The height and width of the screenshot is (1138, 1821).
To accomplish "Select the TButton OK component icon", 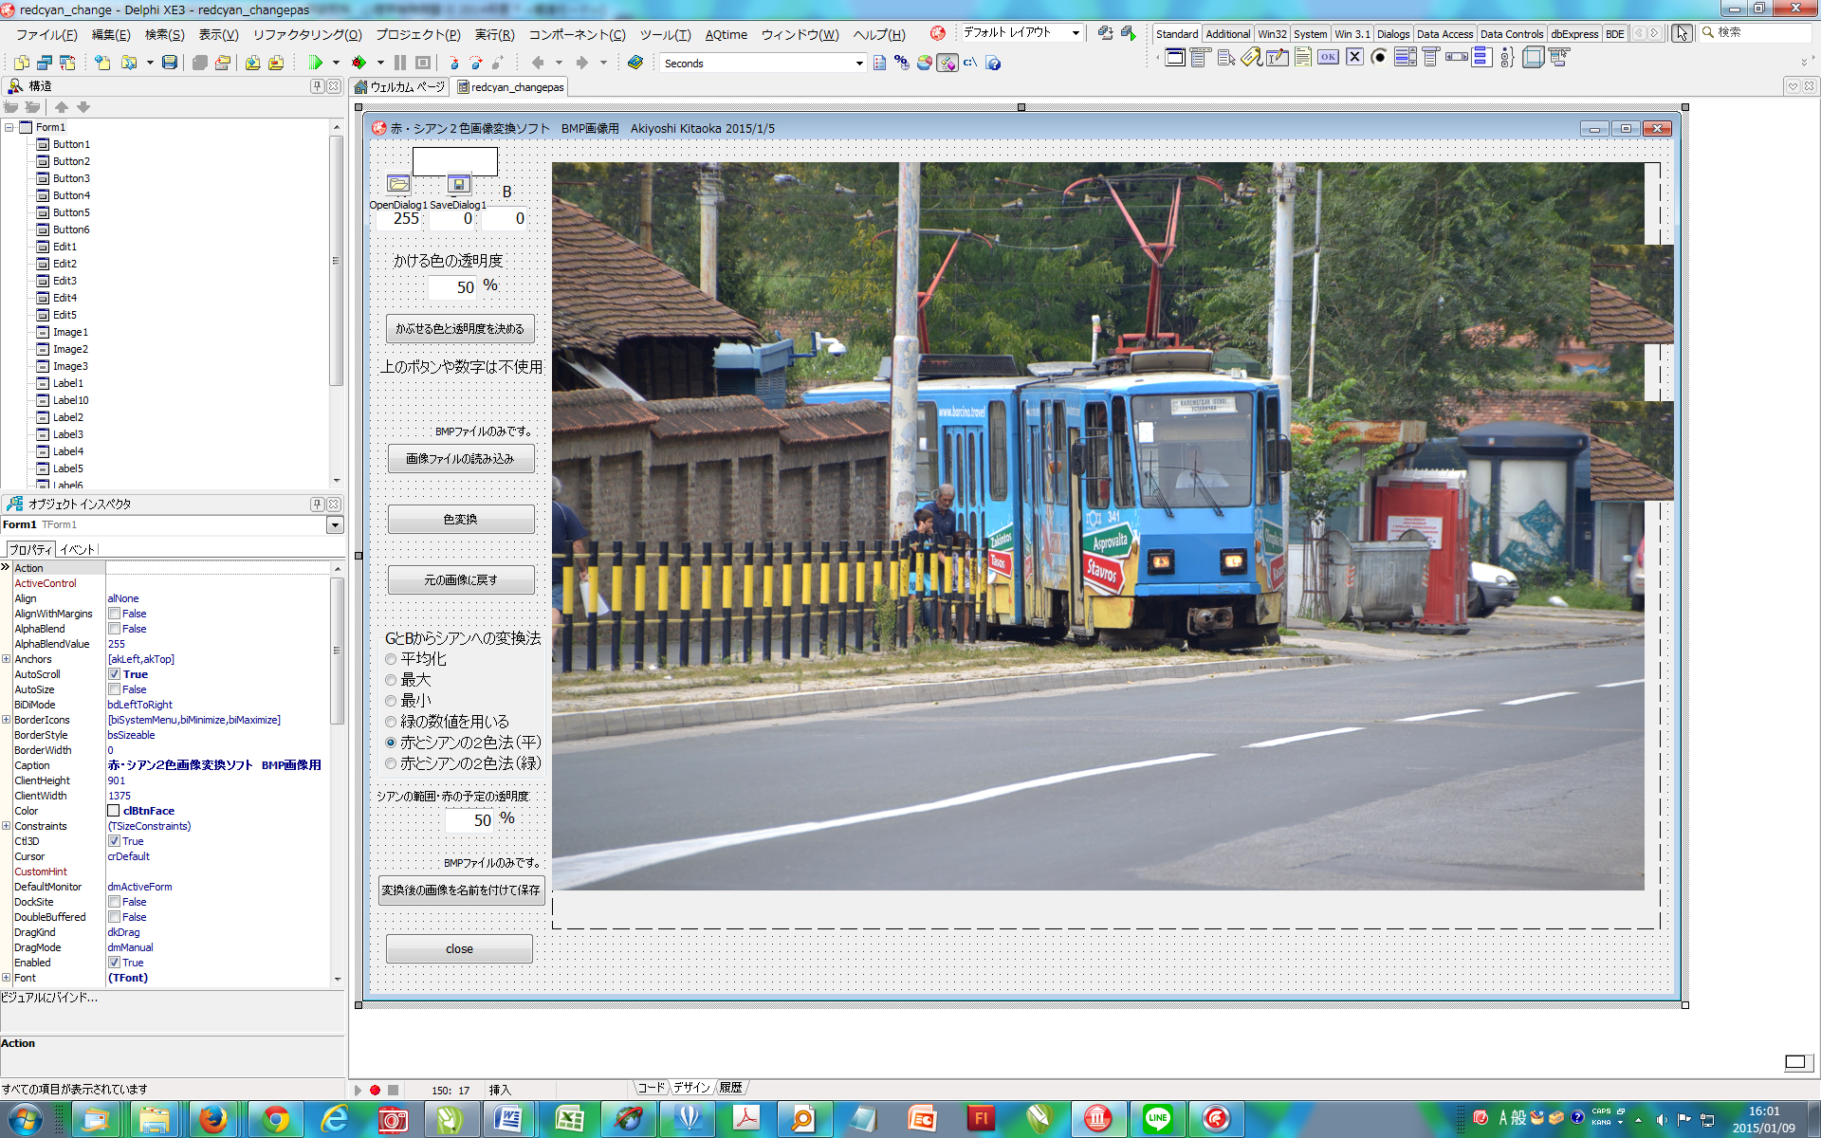I will point(1329,57).
